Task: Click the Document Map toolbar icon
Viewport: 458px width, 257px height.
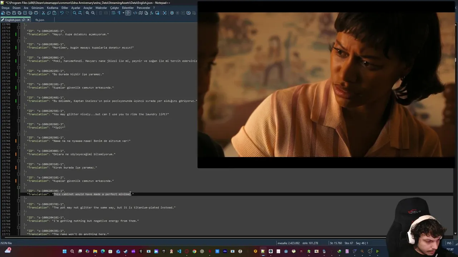Action: (x=141, y=13)
